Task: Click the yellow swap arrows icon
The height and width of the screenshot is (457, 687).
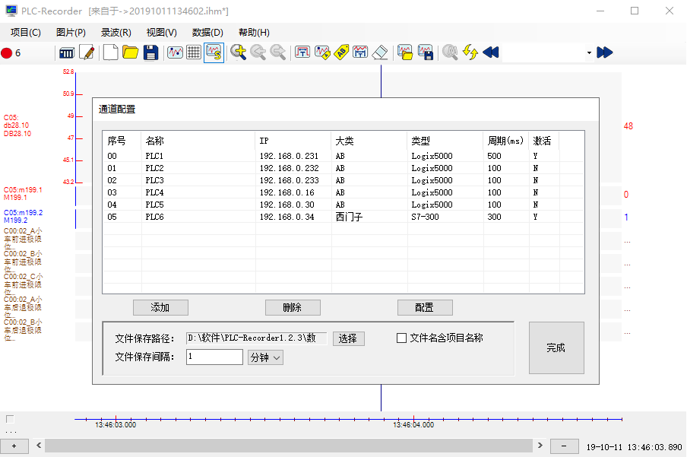Action: [470, 52]
